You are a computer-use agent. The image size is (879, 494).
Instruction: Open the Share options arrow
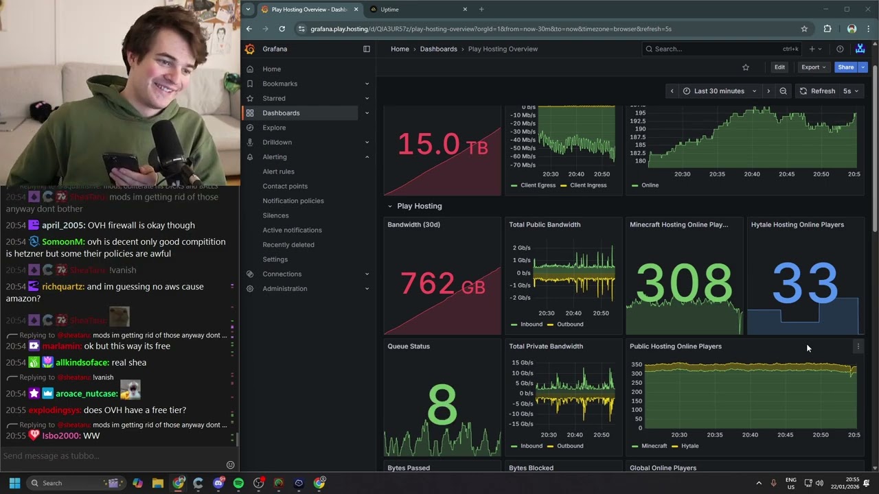[x=863, y=67]
